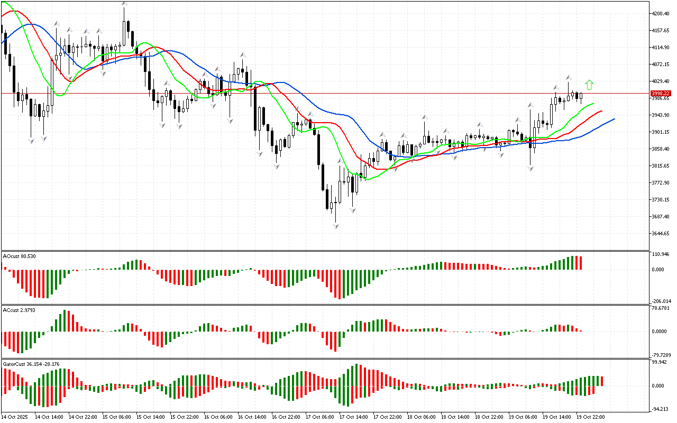Click the 17 Oct 14:00 time label
The width and height of the screenshot is (677, 423).
352,417
